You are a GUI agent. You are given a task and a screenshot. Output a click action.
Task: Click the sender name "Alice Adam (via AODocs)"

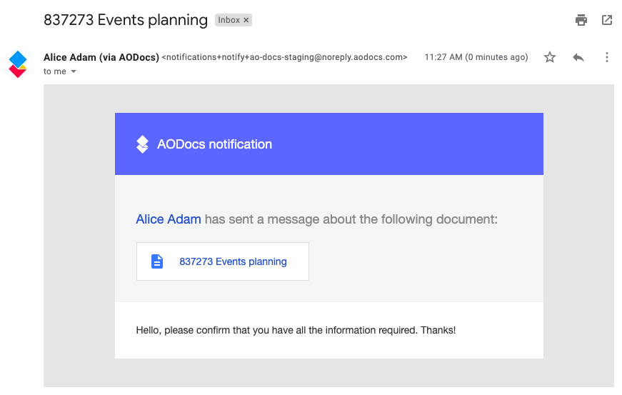tap(101, 57)
